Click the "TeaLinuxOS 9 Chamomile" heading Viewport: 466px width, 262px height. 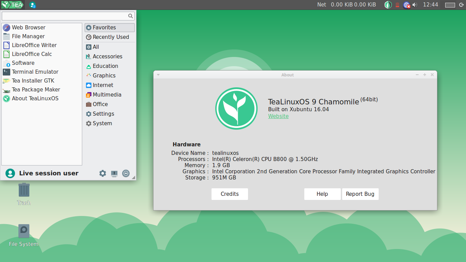coord(314,102)
